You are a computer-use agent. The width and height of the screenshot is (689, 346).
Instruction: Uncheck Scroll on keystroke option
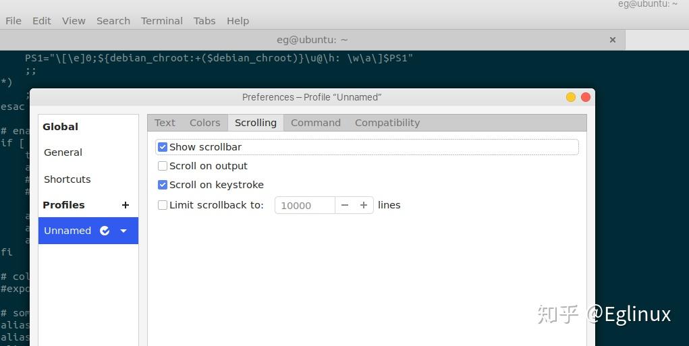tap(163, 185)
